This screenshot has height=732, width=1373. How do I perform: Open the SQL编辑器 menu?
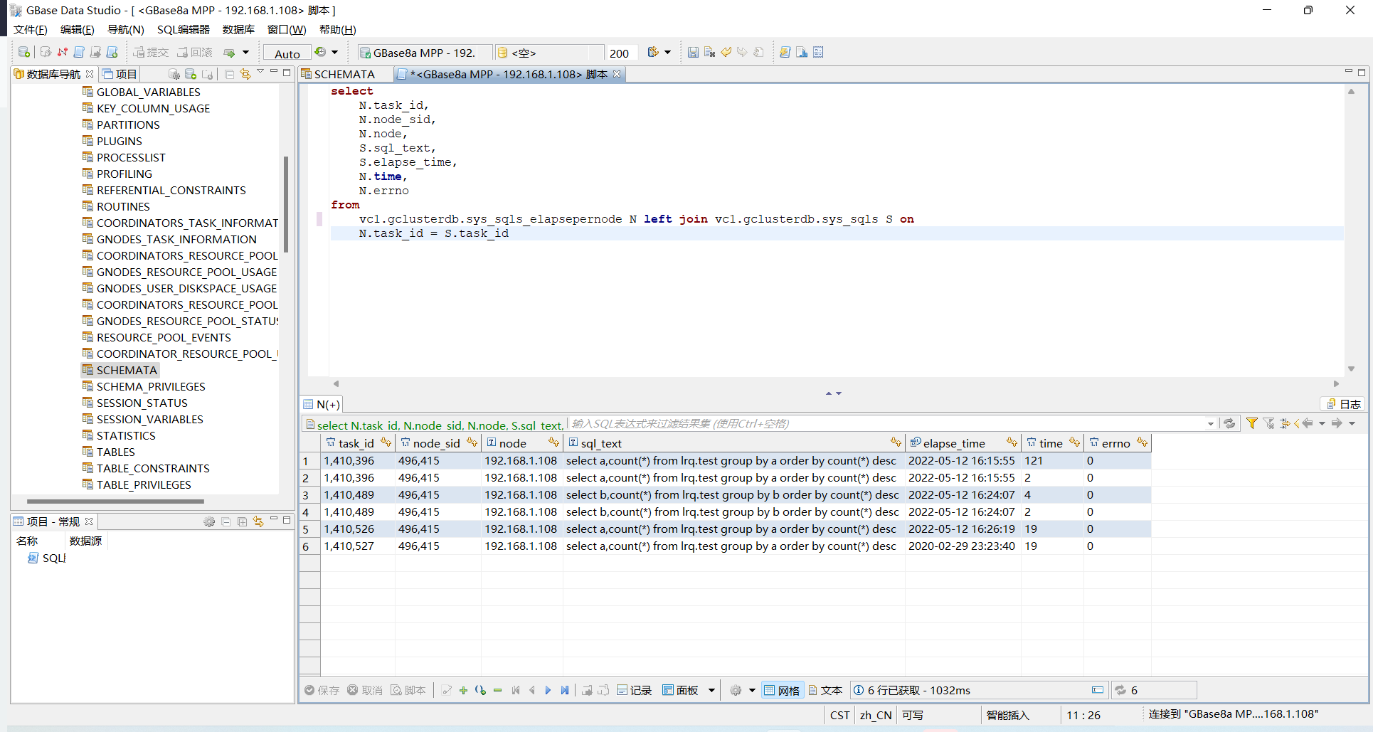click(184, 29)
